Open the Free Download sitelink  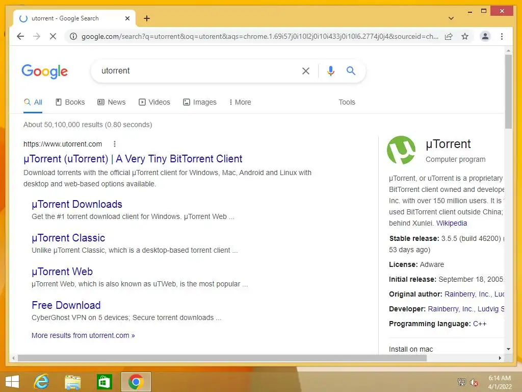[66, 305]
